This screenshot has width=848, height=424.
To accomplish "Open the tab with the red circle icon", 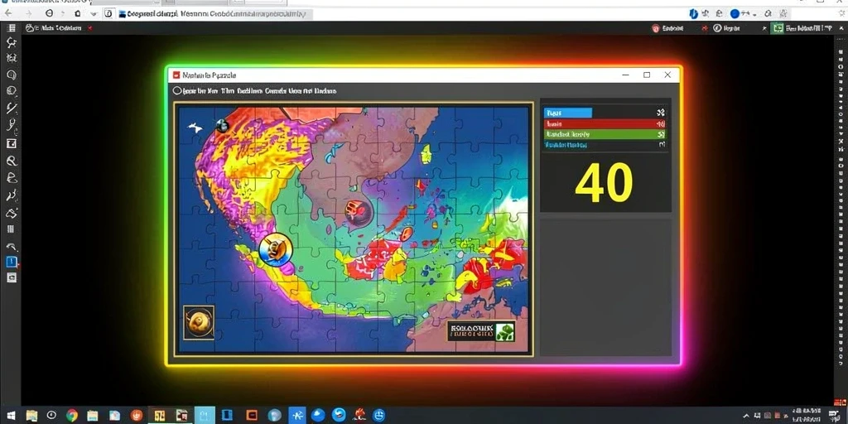I will click(668, 28).
